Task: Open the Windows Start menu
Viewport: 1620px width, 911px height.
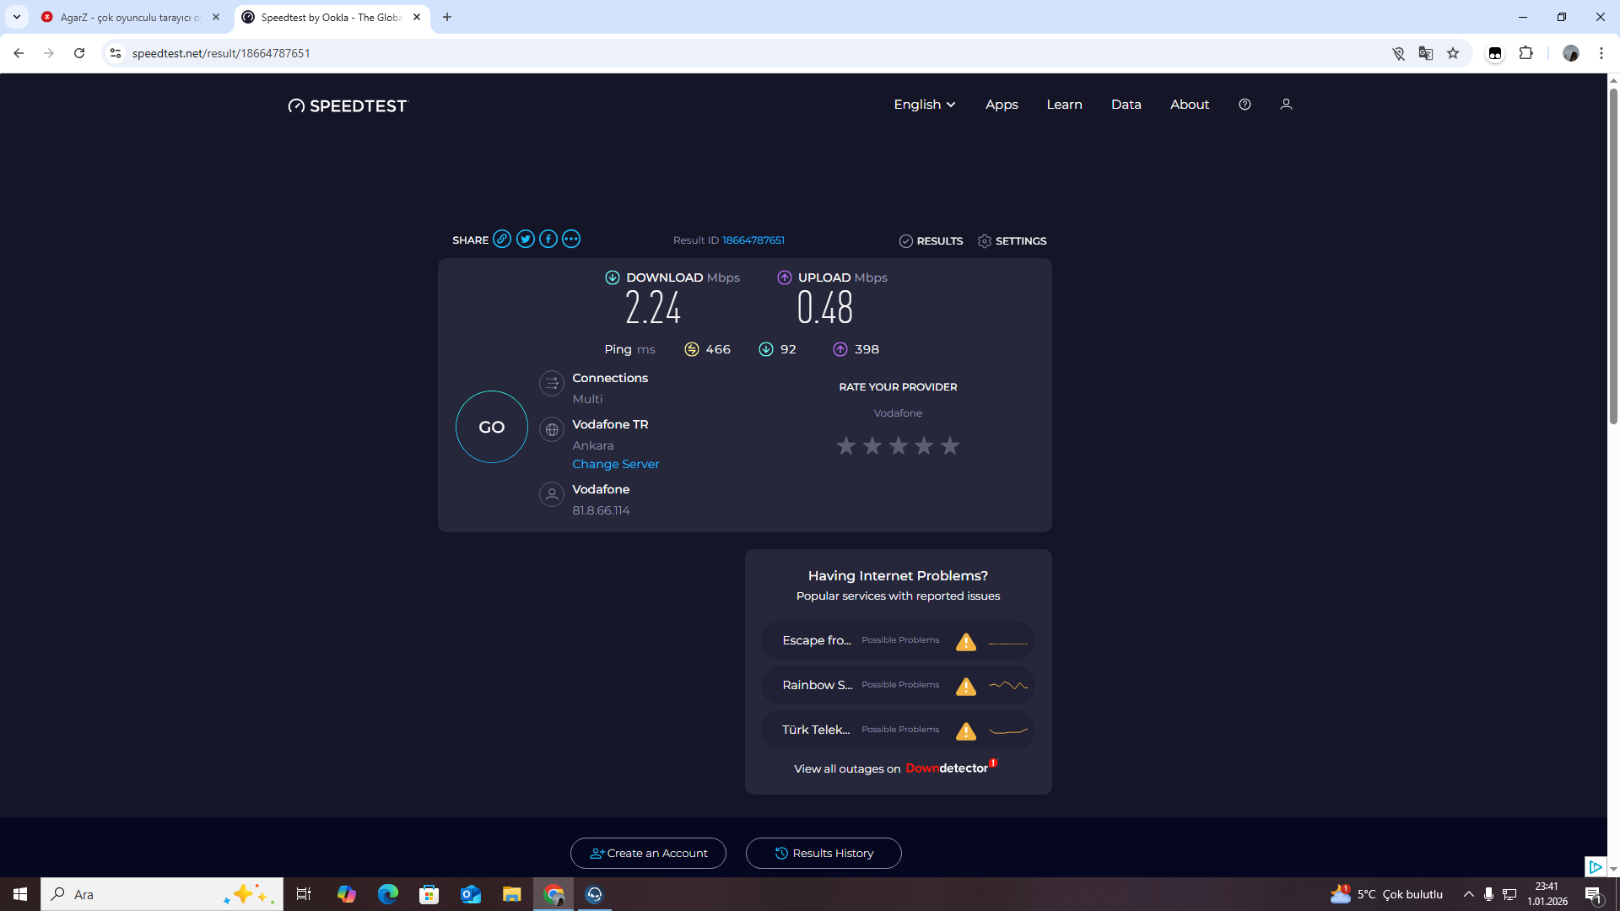Action: (x=20, y=894)
